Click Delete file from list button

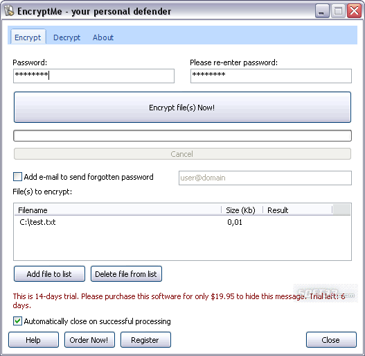pos(126,274)
